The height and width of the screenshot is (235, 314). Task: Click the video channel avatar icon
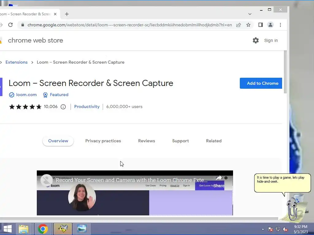(x=47, y=180)
